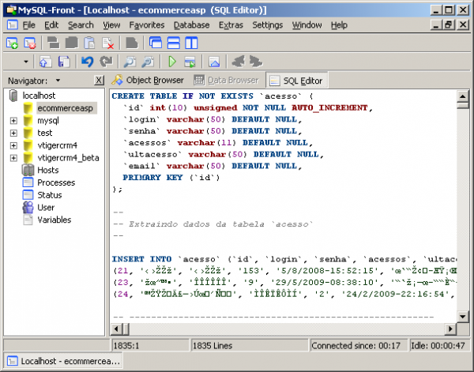Open the Settings menu
This screenshot has width=474, height=372.
coord(268,25)
